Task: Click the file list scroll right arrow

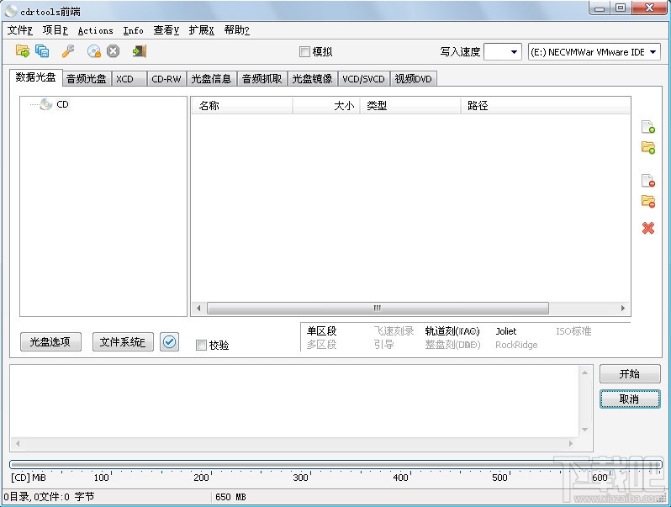Action: click(622, 308)
